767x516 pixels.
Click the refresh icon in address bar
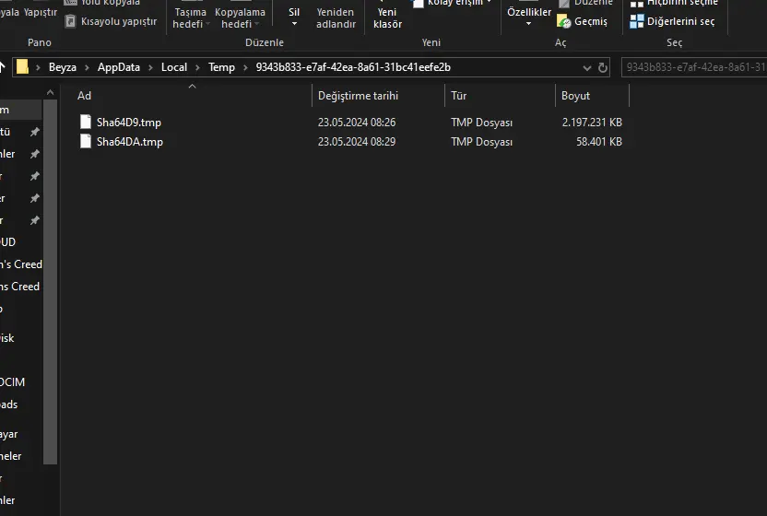pyautogui.click(x=603, y=67)
